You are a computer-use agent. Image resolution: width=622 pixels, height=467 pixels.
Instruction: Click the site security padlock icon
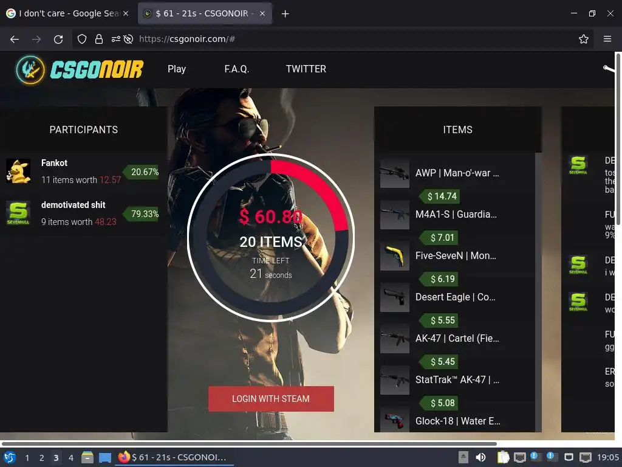pyautogui.click(x=99, y=39)
